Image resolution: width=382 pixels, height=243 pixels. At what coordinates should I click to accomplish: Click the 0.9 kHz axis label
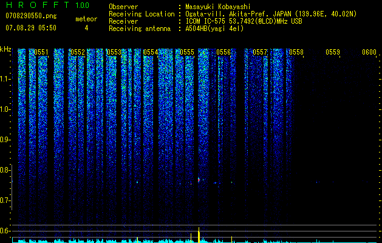click(x=5, y=140)
